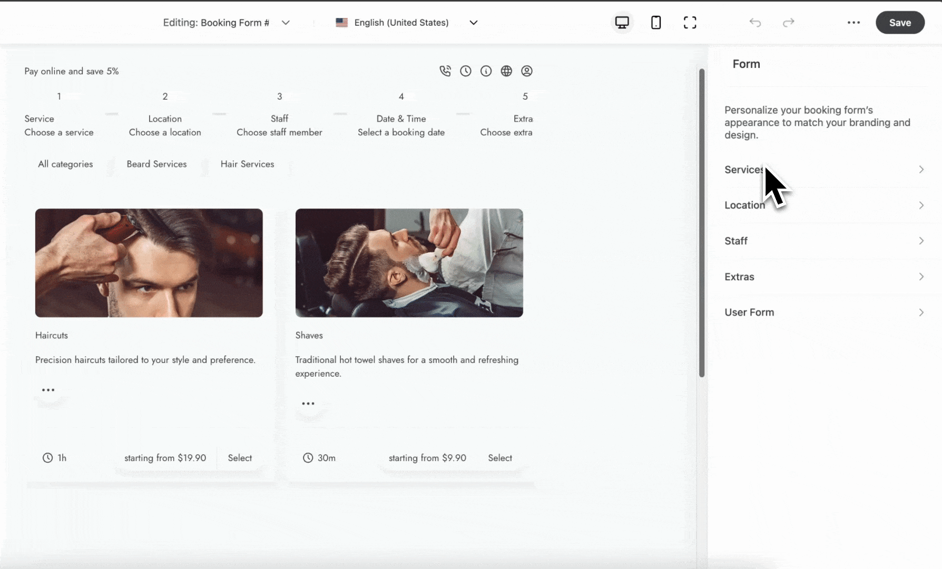
Task: Click the phone contact icon
Action: [x=445, y=71]
